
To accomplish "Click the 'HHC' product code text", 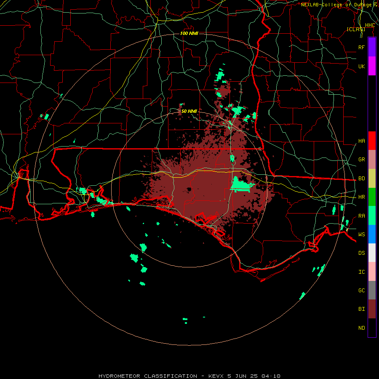I will coord(370,25).
